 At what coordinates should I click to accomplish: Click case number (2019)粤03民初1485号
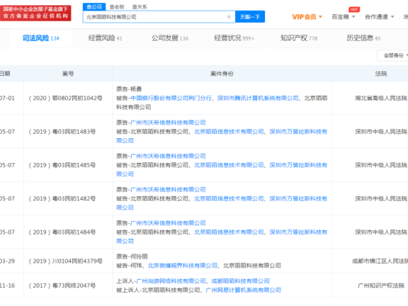pos(62,165)
